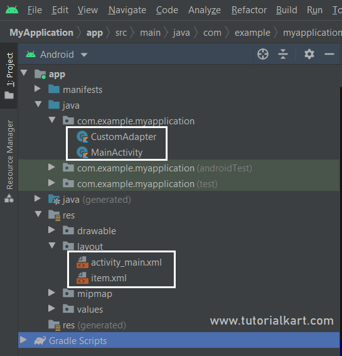Open the Build menu

pos(287,10)
